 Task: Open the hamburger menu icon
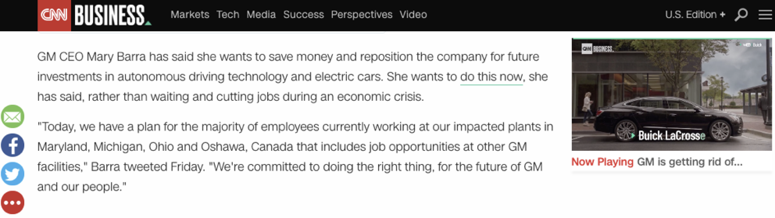tap(765, 15)
